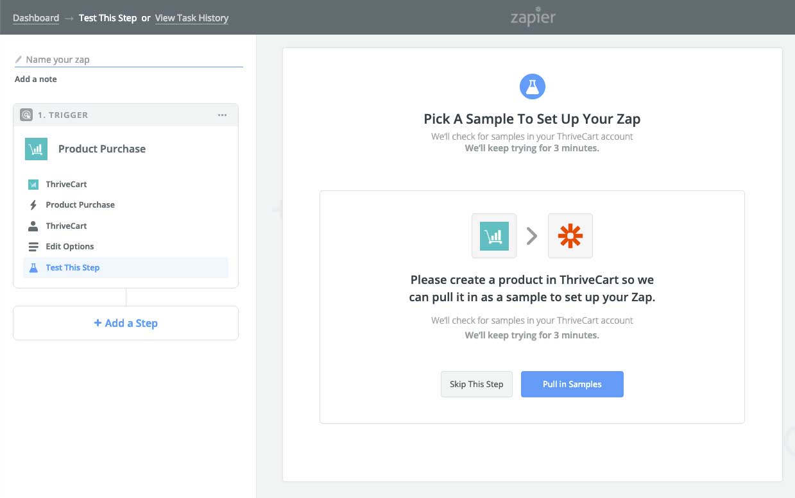Select the Test This Step item in the sidebar
The height and width of the screenshot is (498, 795).
126,268
